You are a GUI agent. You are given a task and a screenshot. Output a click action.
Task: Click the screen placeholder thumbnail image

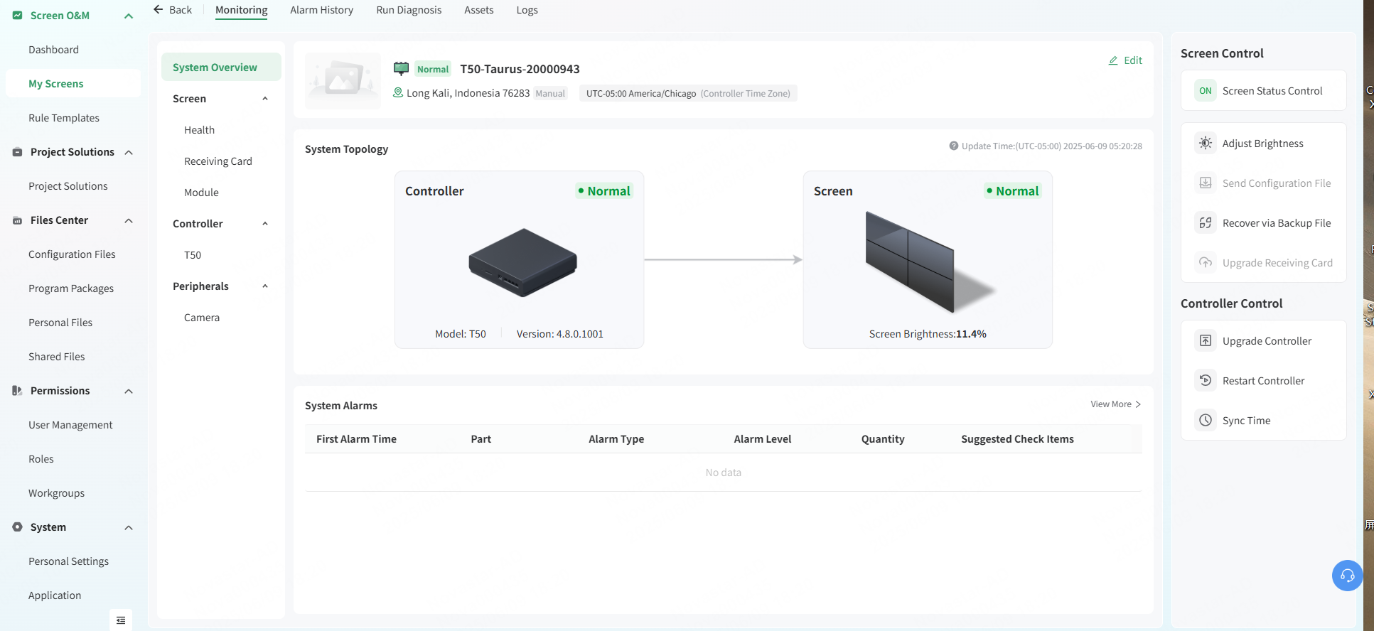[x=343, y=80]
